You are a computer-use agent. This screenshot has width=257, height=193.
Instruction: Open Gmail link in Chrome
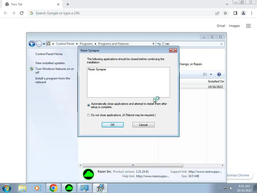click(221, 26)
